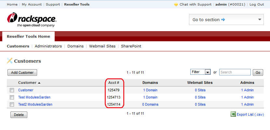270x130 pixels.
Task: Open the Test2 ModulesGarden customer link
Action: pos(35,105)
